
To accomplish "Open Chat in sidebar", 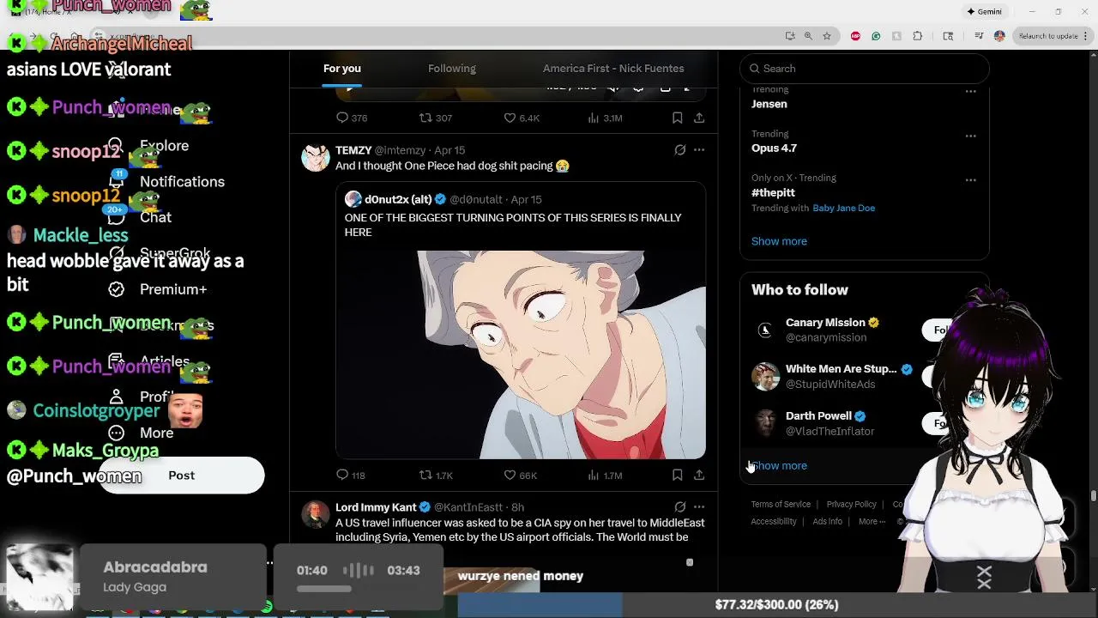I will (155, 218).
